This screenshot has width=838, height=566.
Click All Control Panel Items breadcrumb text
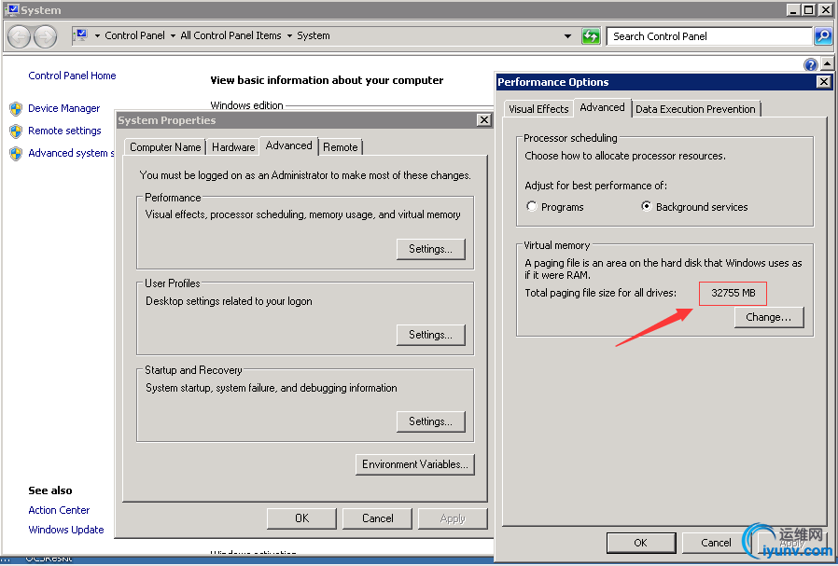230,35
